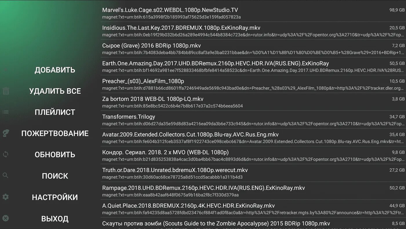Click the 10,5 GB size value
This screenshot has width=406, height=229.
pos(397,81)
